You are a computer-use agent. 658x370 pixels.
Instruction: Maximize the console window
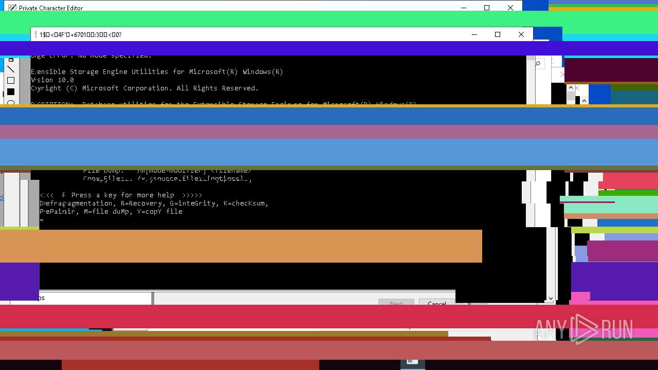coord(498,34)
